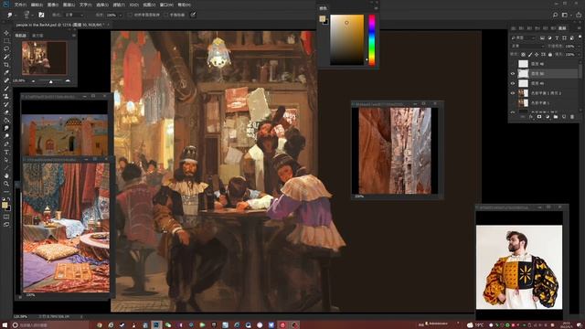Click the delete layer trash icon
The width and height of the screenshot is (585, 329).
point(572,117)
